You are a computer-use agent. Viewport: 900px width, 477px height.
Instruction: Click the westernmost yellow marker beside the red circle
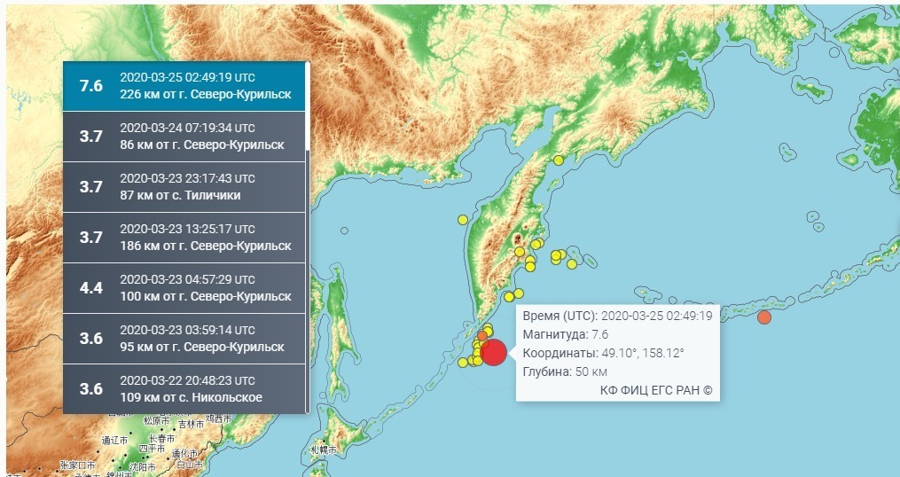pyautogui.click(x=463, y=362)
